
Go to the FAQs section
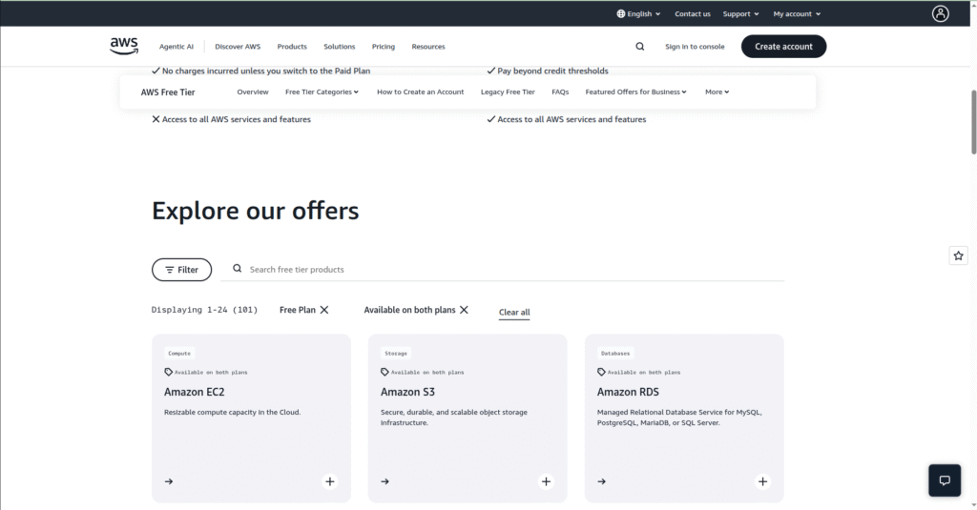(x=560, y=92)
